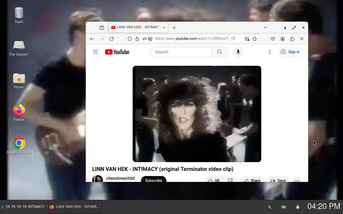Open more actions ellipsis under video
This screenshot has height=214, width=343.
point(297,179)
